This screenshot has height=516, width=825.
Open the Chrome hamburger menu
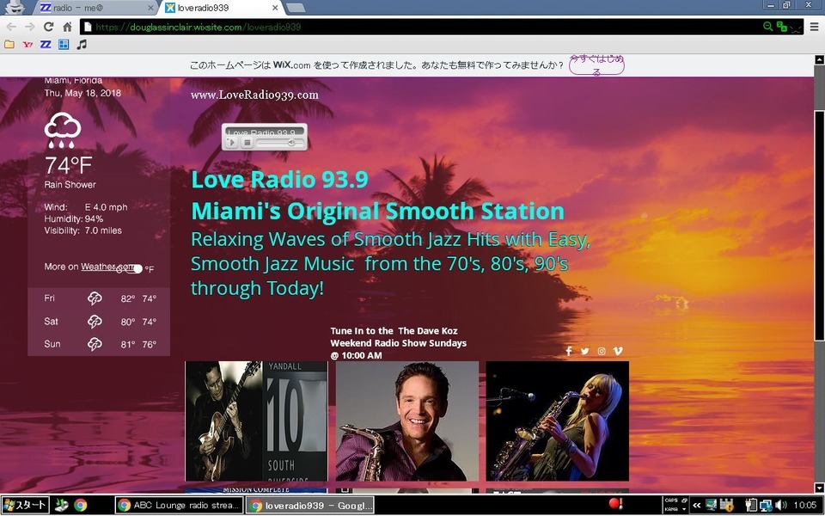(x=814, y=27)
